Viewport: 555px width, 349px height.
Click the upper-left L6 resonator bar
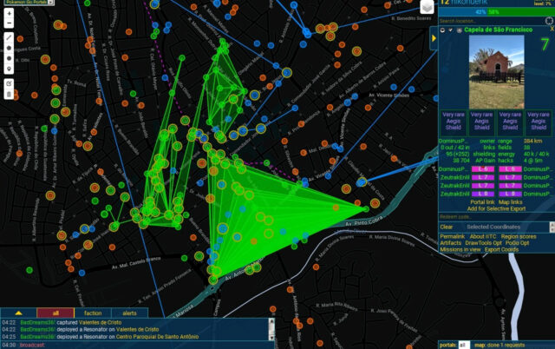[x=483, y=169]
